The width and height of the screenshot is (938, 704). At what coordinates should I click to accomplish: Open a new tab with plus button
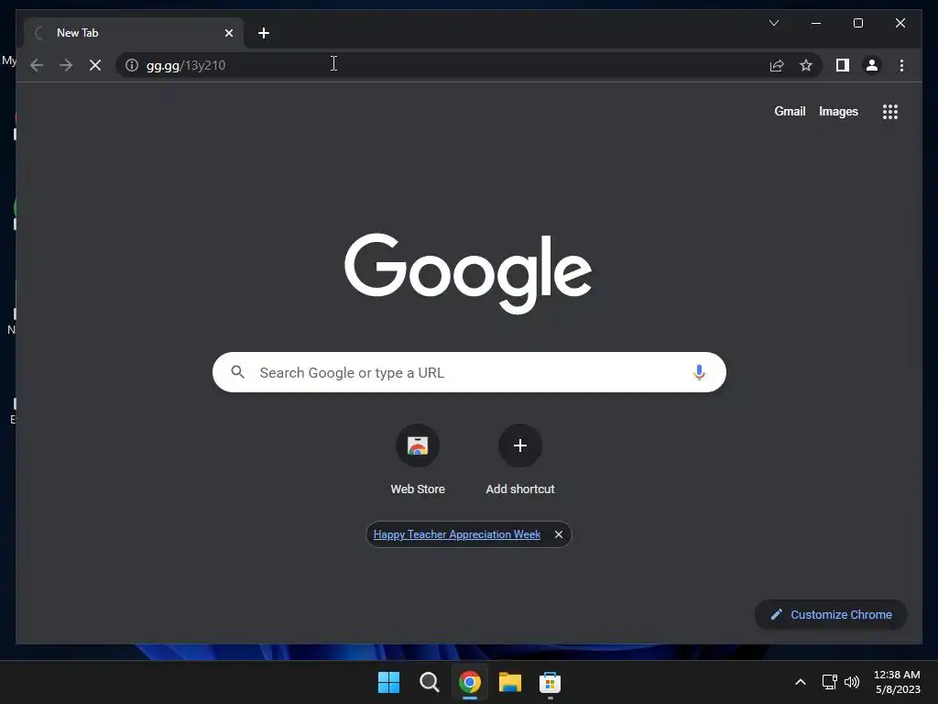click(x=264, y=33)
